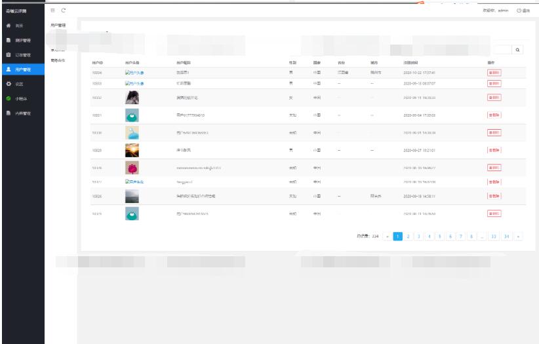Open 商务合作 in the secondary menu
539x344 pixels.
coord(58,60)
